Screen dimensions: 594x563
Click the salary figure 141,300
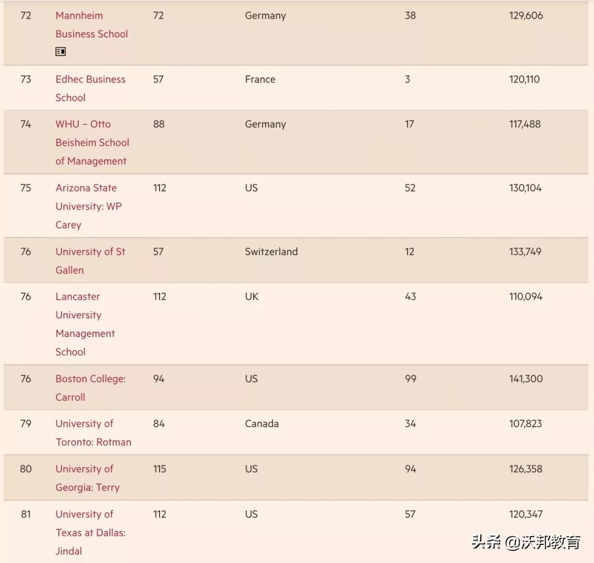526,379
